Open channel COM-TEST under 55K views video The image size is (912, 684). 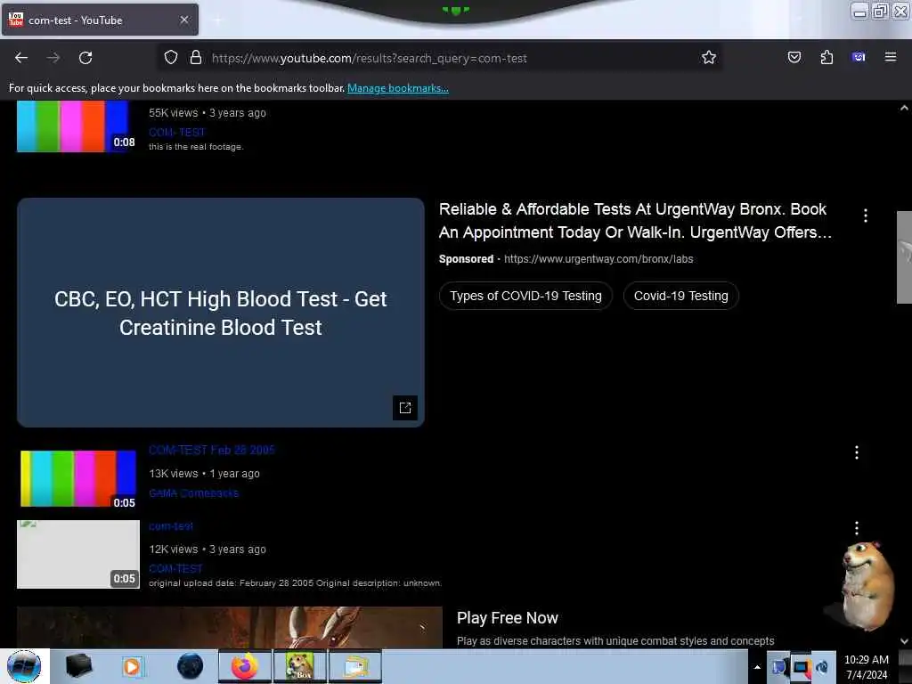(x=177, y=132)
